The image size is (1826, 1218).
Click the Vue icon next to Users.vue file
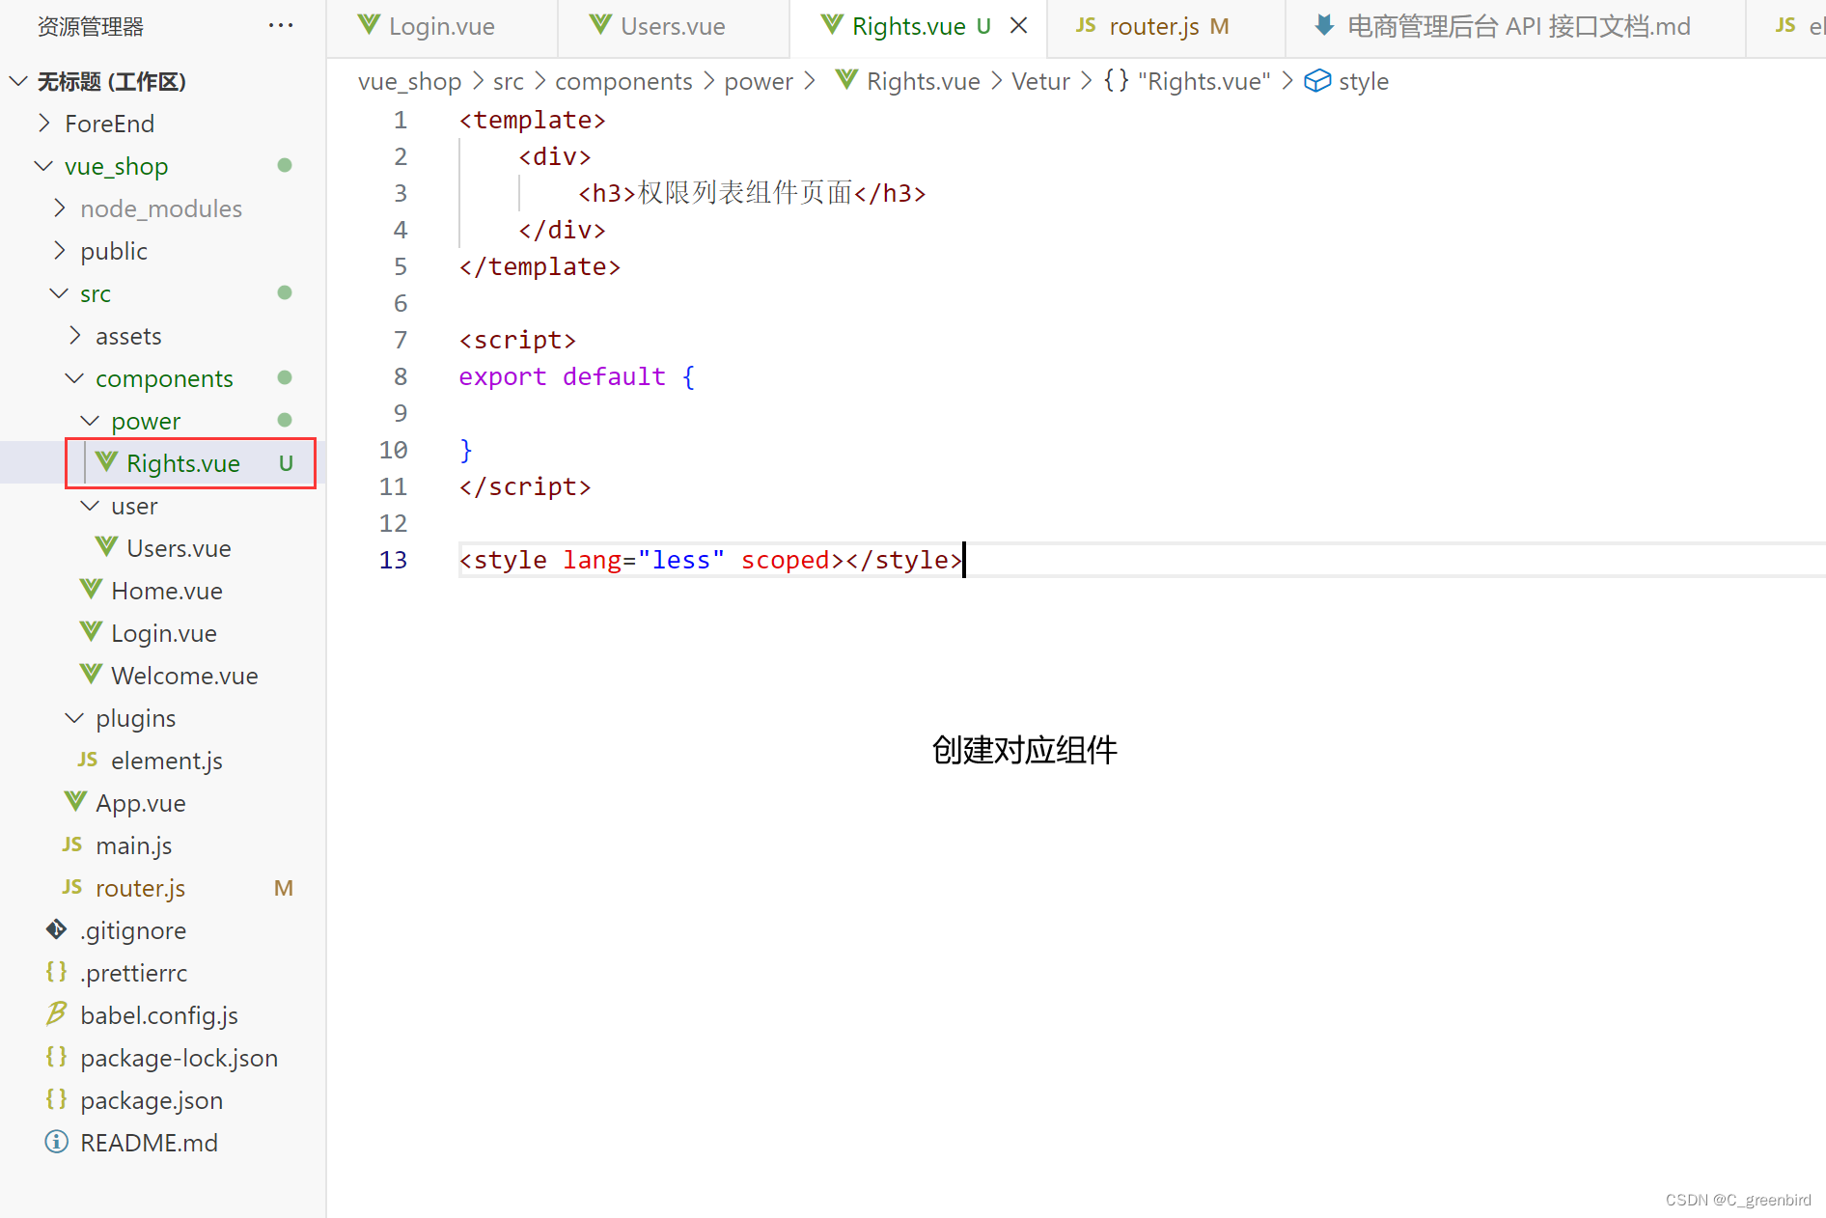(x=106, y=547)
